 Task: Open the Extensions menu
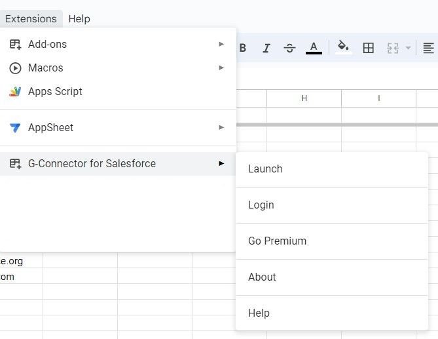[31, 19]
